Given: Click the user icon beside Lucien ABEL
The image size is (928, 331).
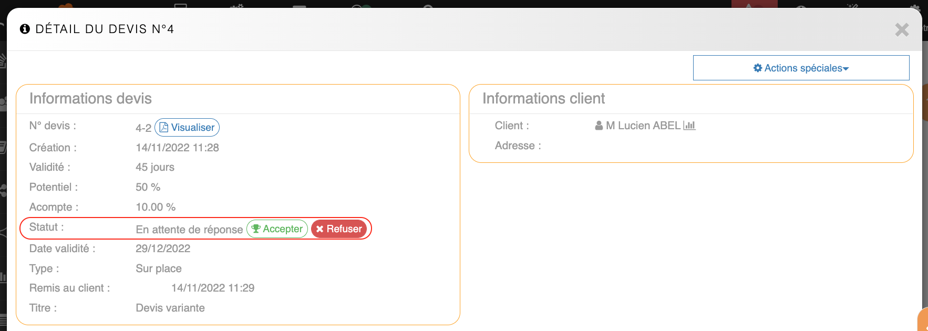Looking at the screenshot, I should 599,126.
